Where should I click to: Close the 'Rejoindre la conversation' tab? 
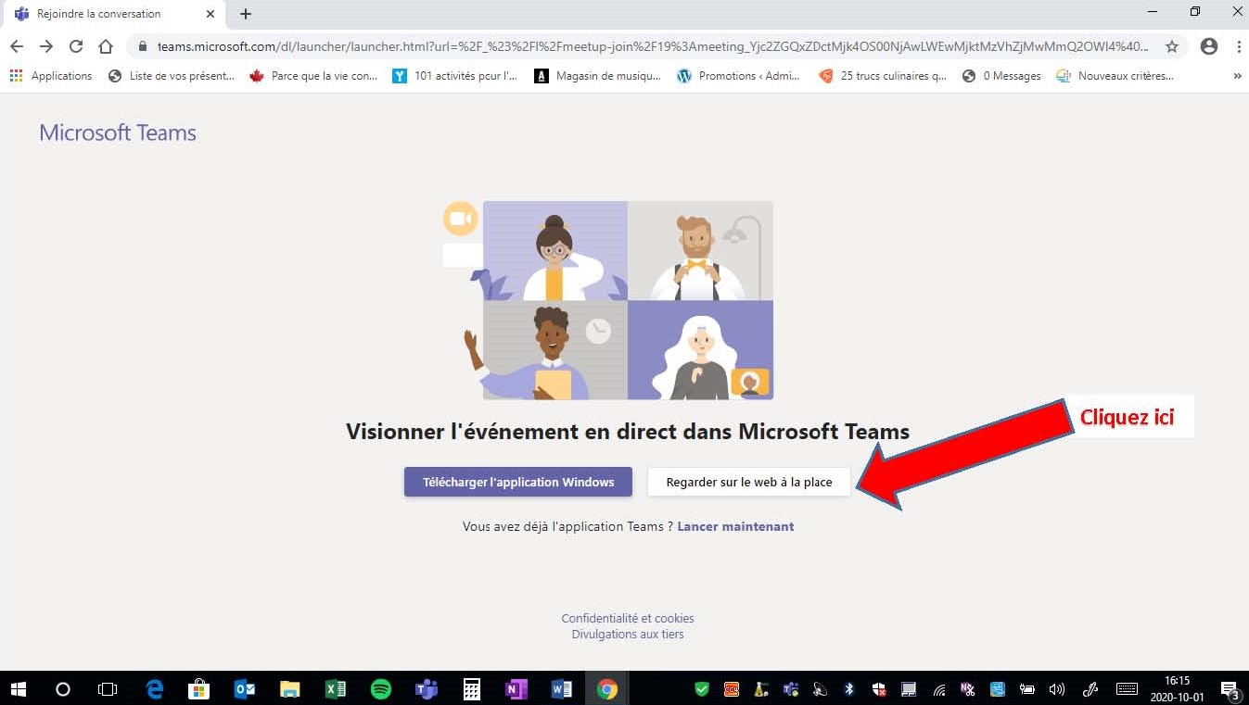[210, 14]
